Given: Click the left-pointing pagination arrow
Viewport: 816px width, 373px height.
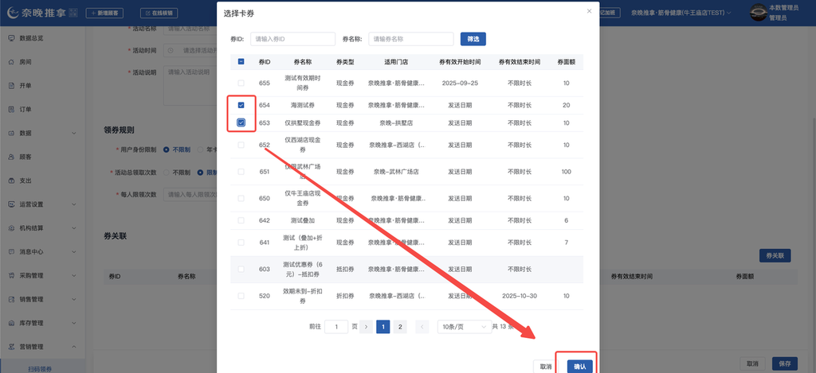Looking at the screenshot, I should pos(422,327).
